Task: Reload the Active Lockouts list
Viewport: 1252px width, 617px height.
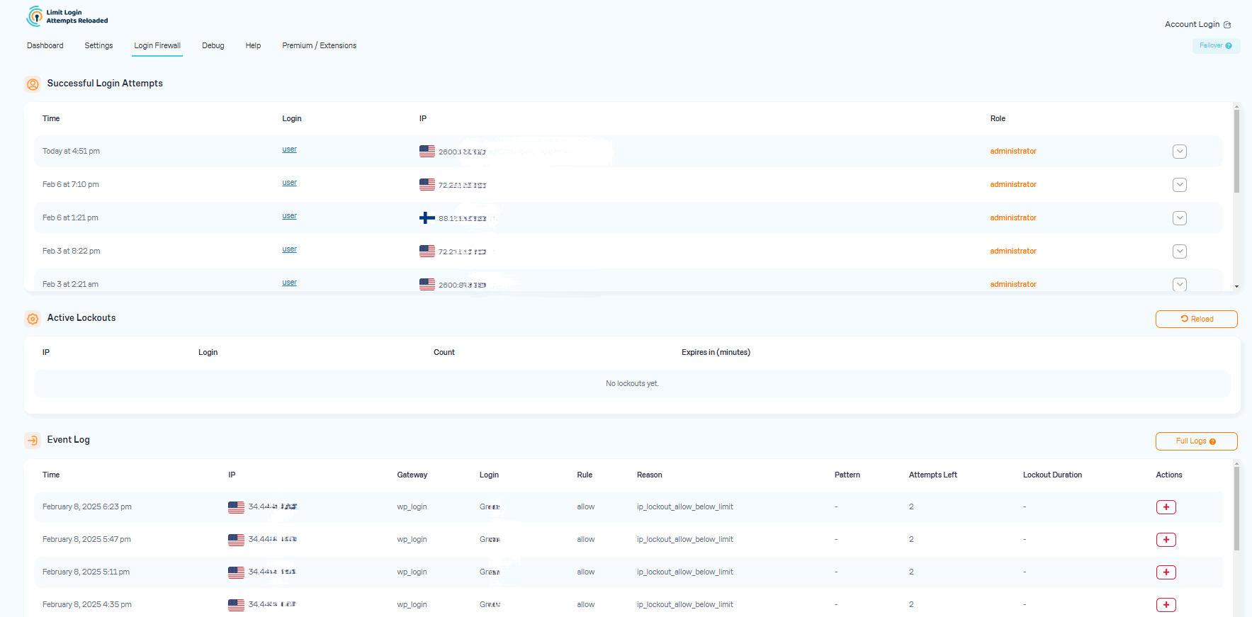Action: 1196,319
